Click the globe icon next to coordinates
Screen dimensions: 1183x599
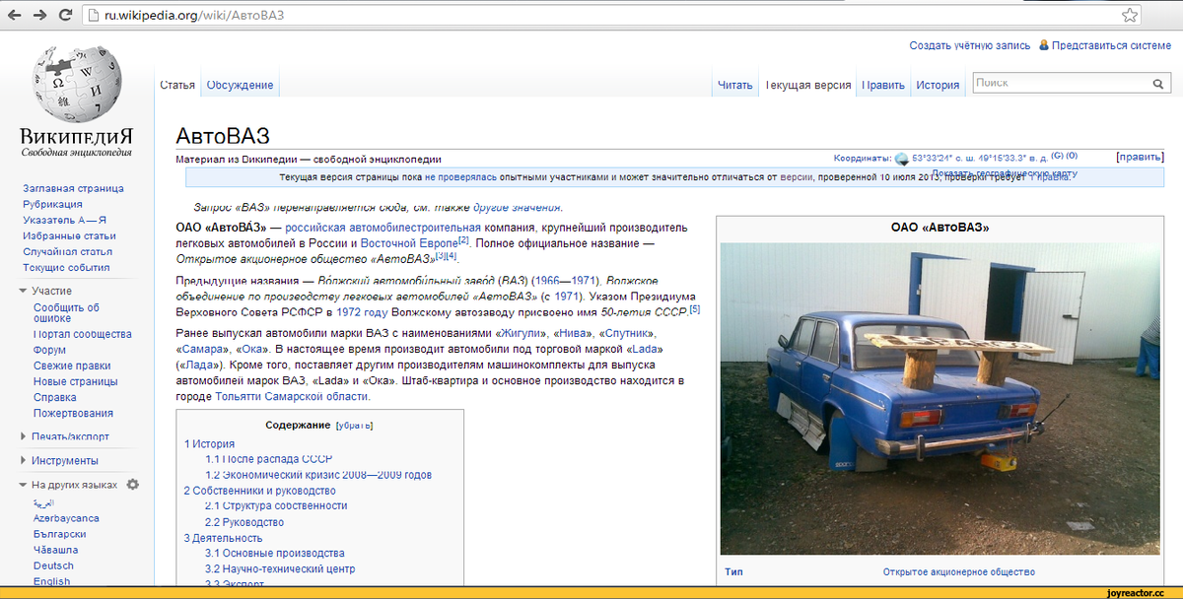pyautogui.click(x=900, y=159)
